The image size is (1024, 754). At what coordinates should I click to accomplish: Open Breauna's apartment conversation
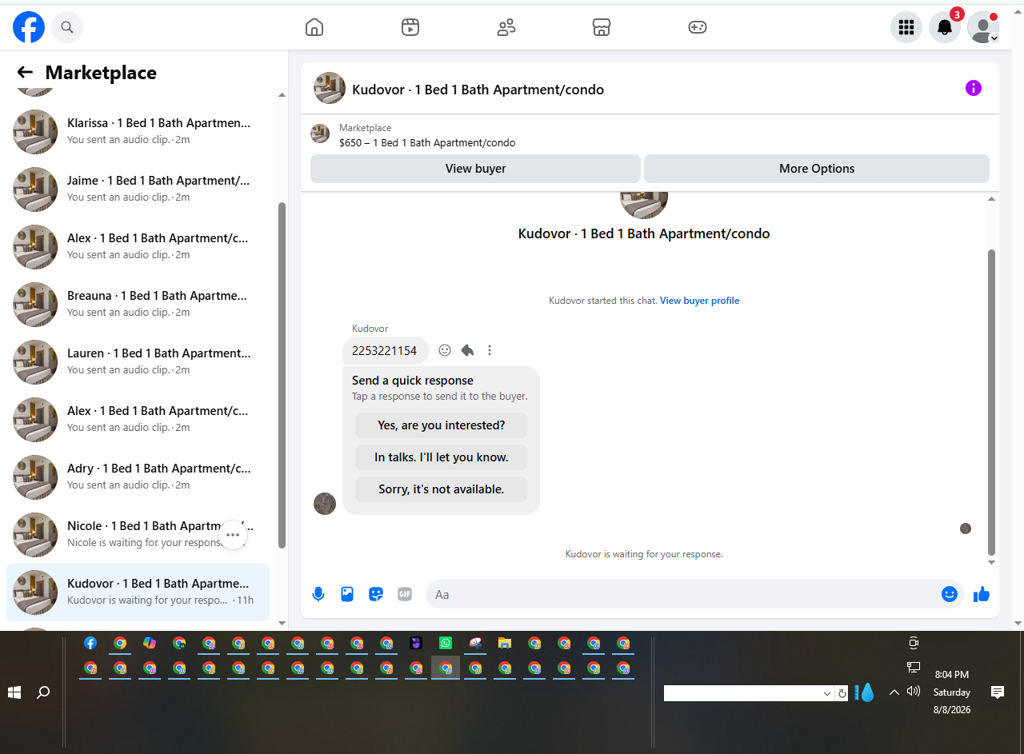click(138, 305)
